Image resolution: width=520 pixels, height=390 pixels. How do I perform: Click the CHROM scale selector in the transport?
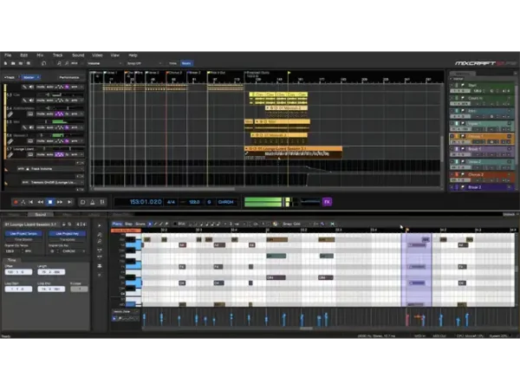(x=226, y=202)
